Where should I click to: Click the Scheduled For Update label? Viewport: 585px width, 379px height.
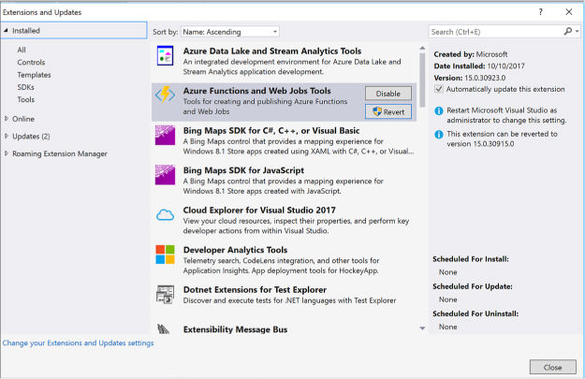tap(473, 286)
